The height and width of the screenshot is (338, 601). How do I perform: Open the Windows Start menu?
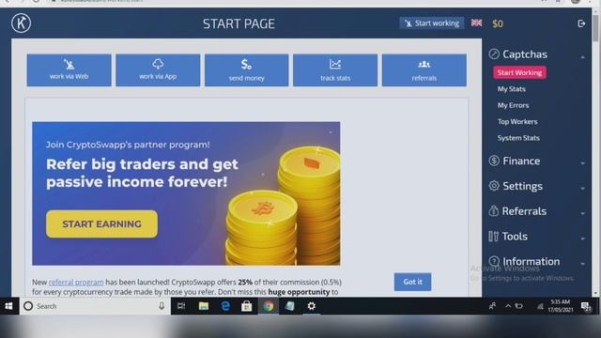(x=8, y=306)
